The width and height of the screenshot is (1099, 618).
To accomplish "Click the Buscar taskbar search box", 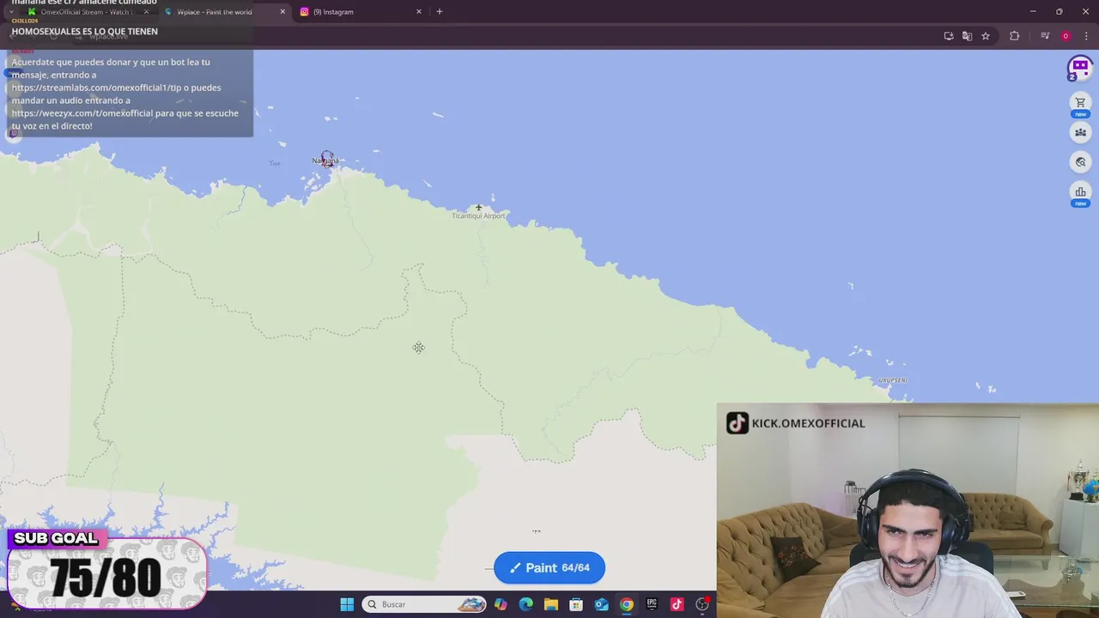I will point(426,604).
